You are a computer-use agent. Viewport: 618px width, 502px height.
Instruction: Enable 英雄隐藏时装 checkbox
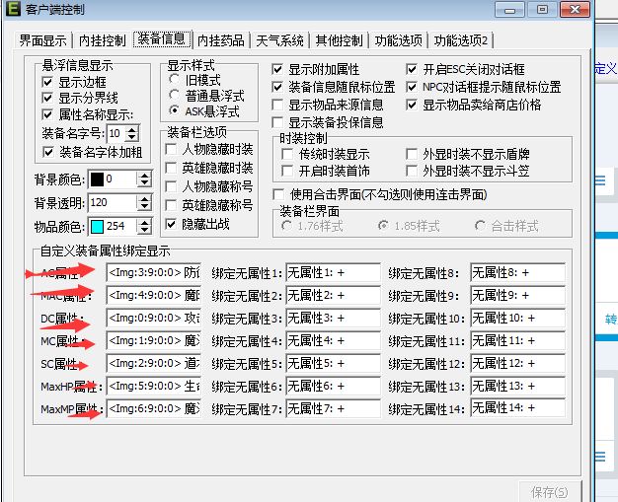[171, 168]
